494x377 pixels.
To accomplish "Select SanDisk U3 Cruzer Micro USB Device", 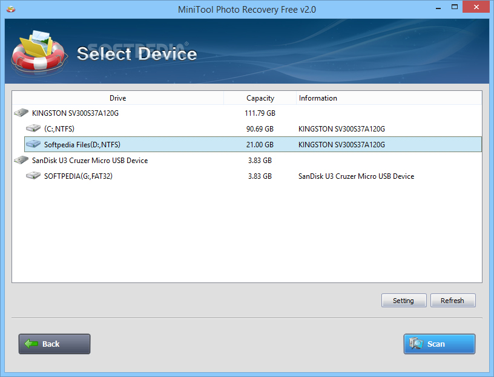I will [247, 160].
